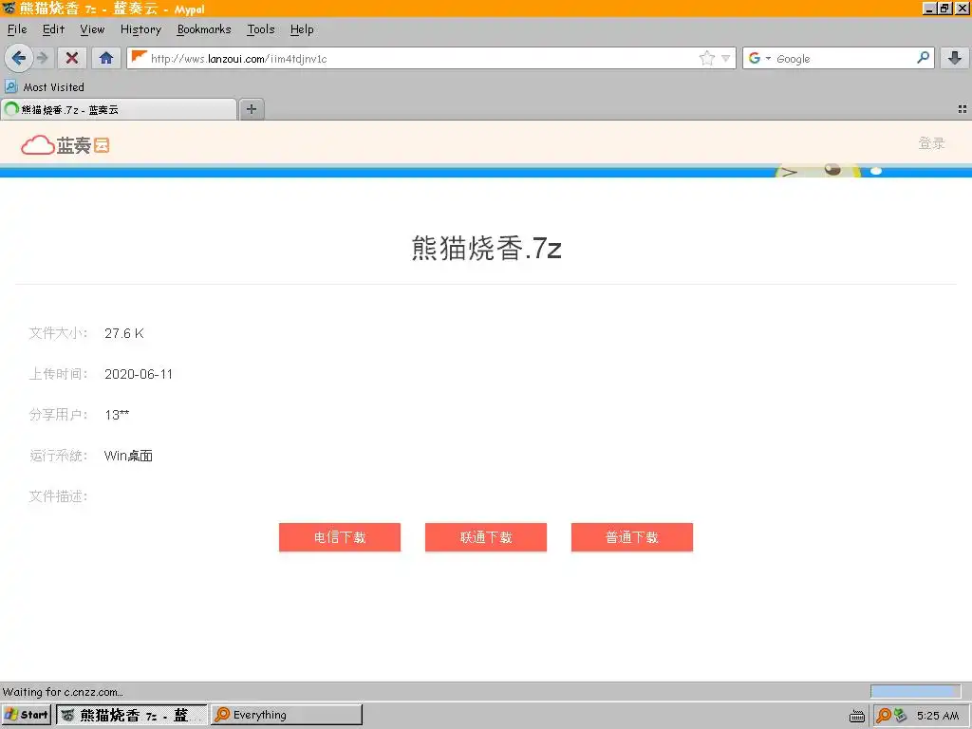Click the on-screen keyboard tray icon
Screen dimensions: 972x729
pyautogui.click(x=857, y=716)
